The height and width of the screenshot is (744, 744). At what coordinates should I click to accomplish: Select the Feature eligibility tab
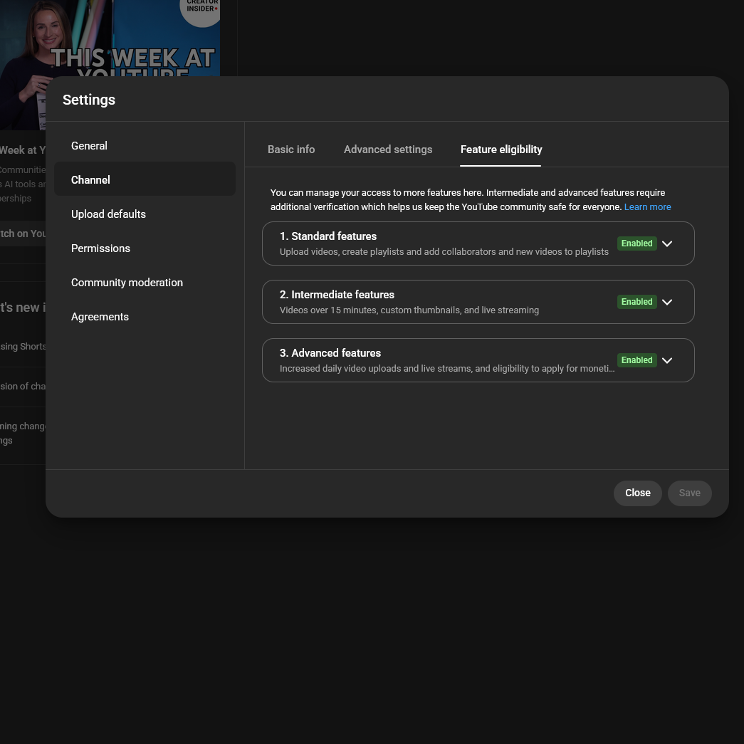501,150
